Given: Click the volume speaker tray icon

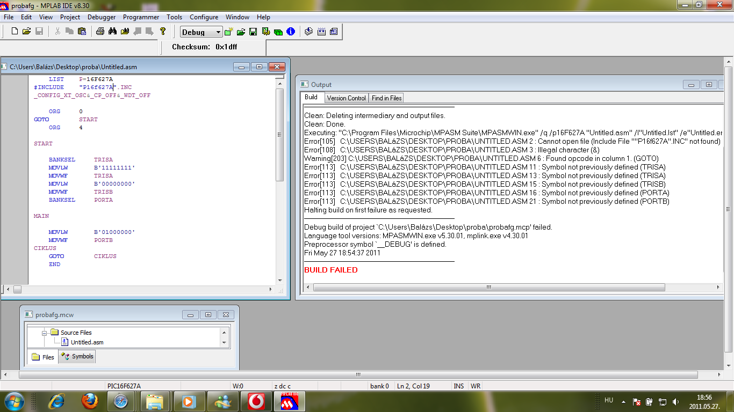Looking at the screenshot, I should [675, 401].
